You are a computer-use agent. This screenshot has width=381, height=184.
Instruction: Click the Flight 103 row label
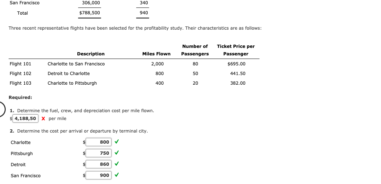coord(20,83)
